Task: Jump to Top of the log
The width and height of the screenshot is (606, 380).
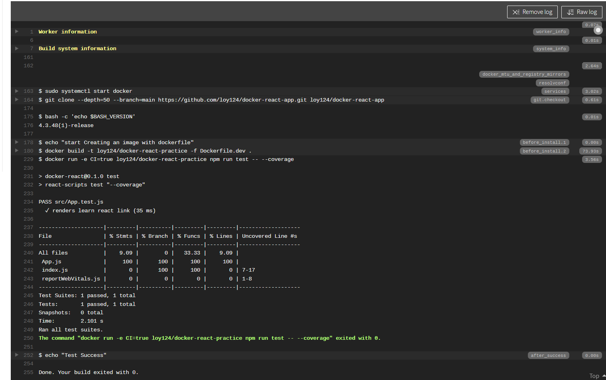Action: tap(597, 376)
